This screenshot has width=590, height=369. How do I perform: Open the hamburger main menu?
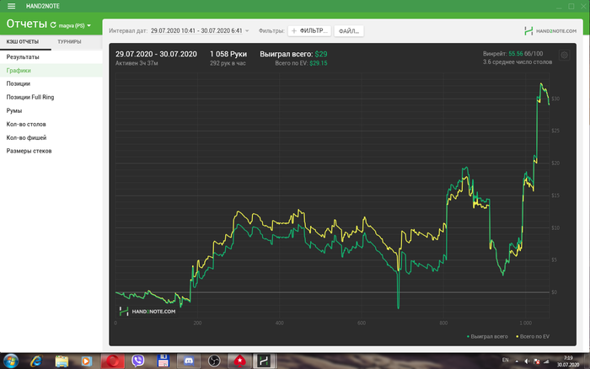point(11,6)
